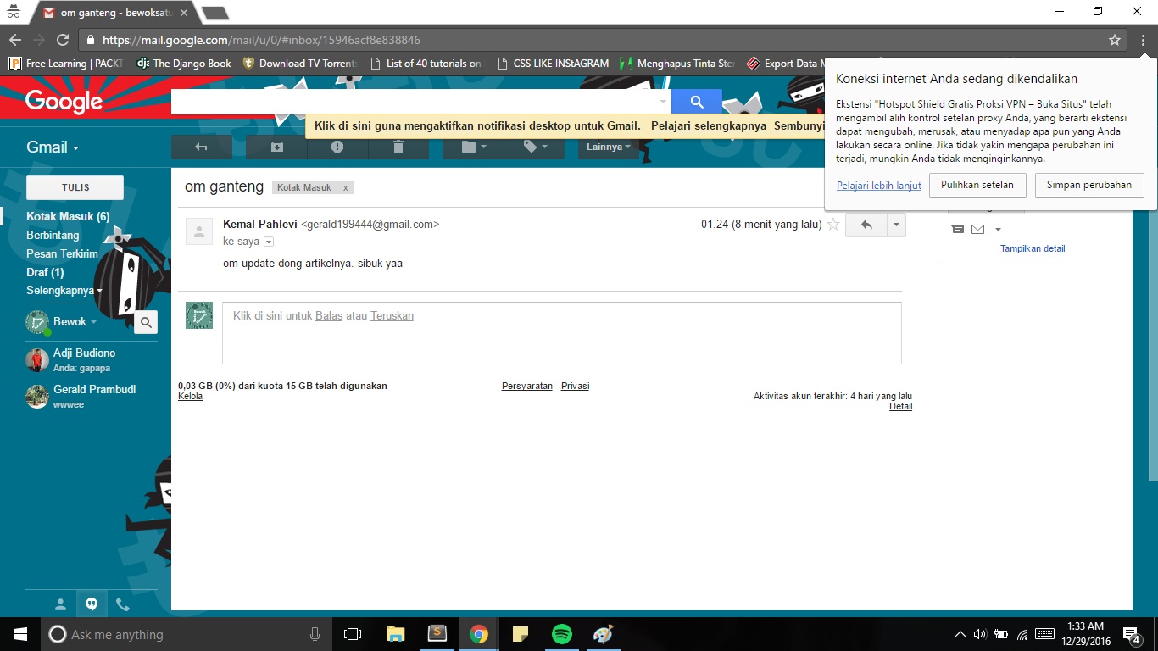Screen dimensions: 1158x651
Task: Switch to phone calls tab
Action: 123,604
